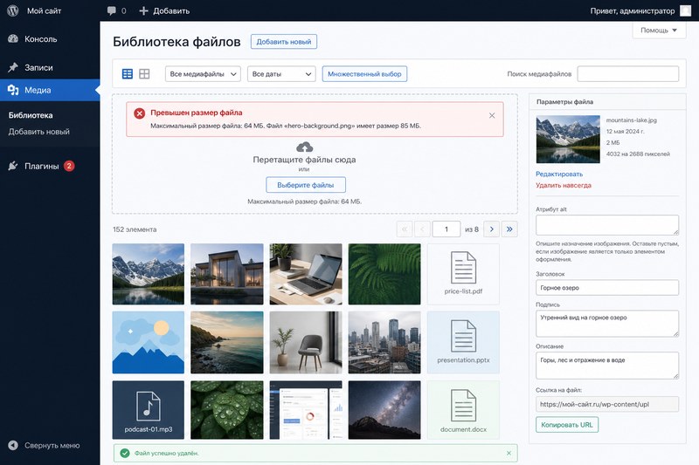Select Добавить новый in the sidebar submenu
This screenshot has height=465, width=699.
pos(38,132)
